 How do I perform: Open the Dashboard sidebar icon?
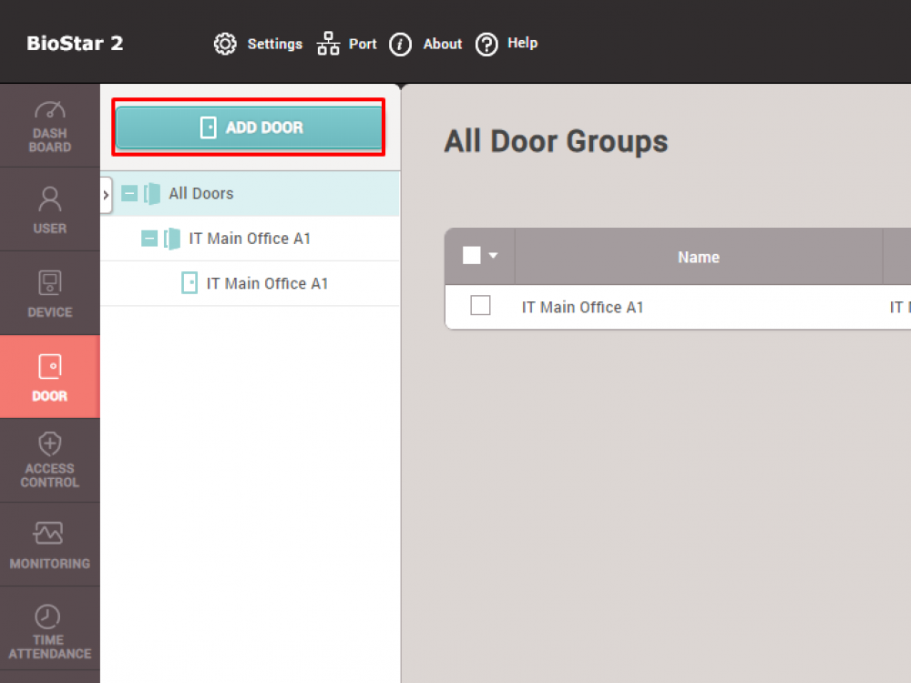pyautogui.click(x=49, y=126)
